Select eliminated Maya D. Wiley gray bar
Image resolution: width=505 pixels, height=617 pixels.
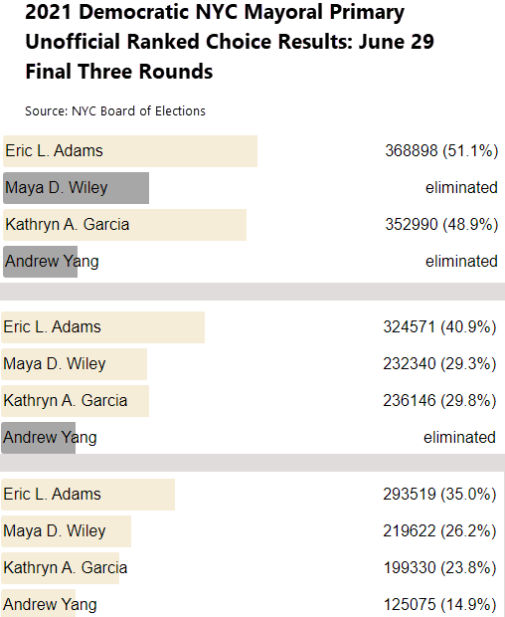click(x=76, y=188)
